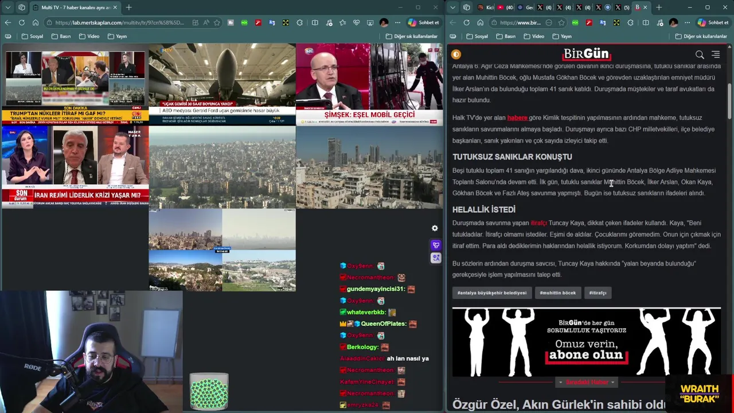
Task: Expand tab list chevron in Multi TV window
Action: (8, 7)
